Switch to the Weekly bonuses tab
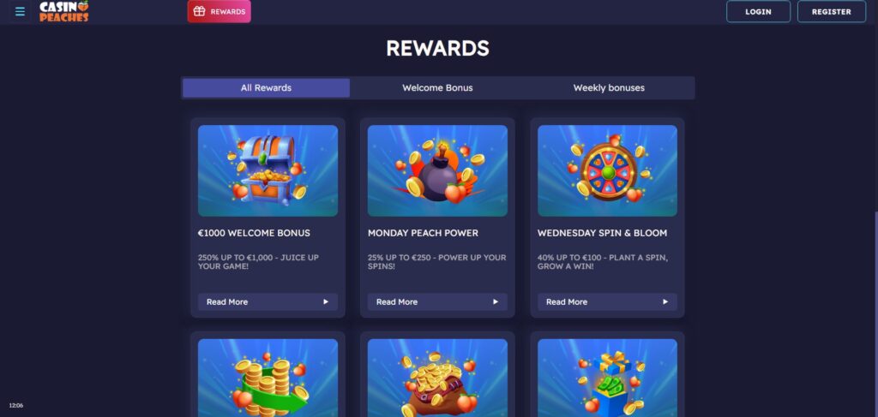This screenshot has width=878, height=417. pyautogui.click(x=609, y=87)
